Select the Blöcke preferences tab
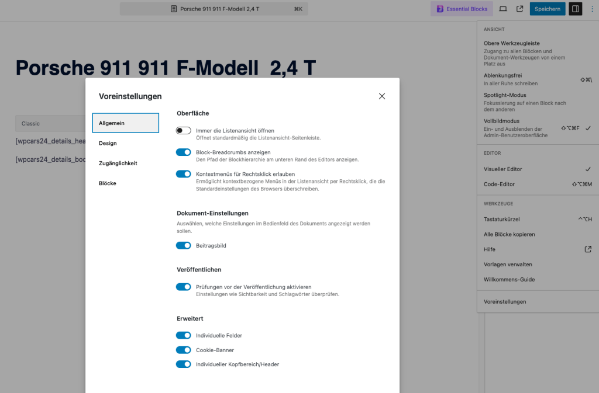599x393 pixels. (x=108, y=183)
